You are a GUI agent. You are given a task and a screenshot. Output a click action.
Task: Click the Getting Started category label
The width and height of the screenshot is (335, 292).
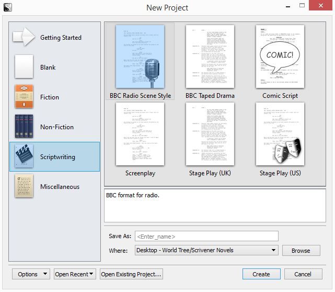[x=61, y=38]
